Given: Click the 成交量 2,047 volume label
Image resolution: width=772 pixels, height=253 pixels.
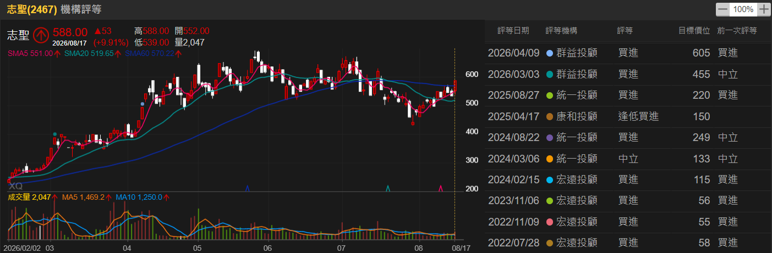Looking at the screenshot, I should pos(29,197).
